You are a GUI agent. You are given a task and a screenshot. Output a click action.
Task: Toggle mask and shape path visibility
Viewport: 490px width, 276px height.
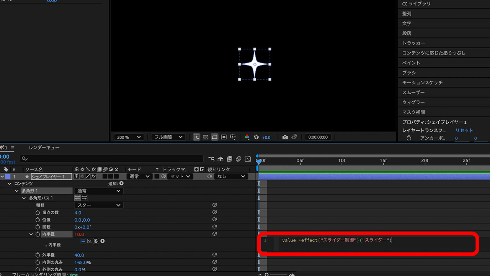[215, 137]
